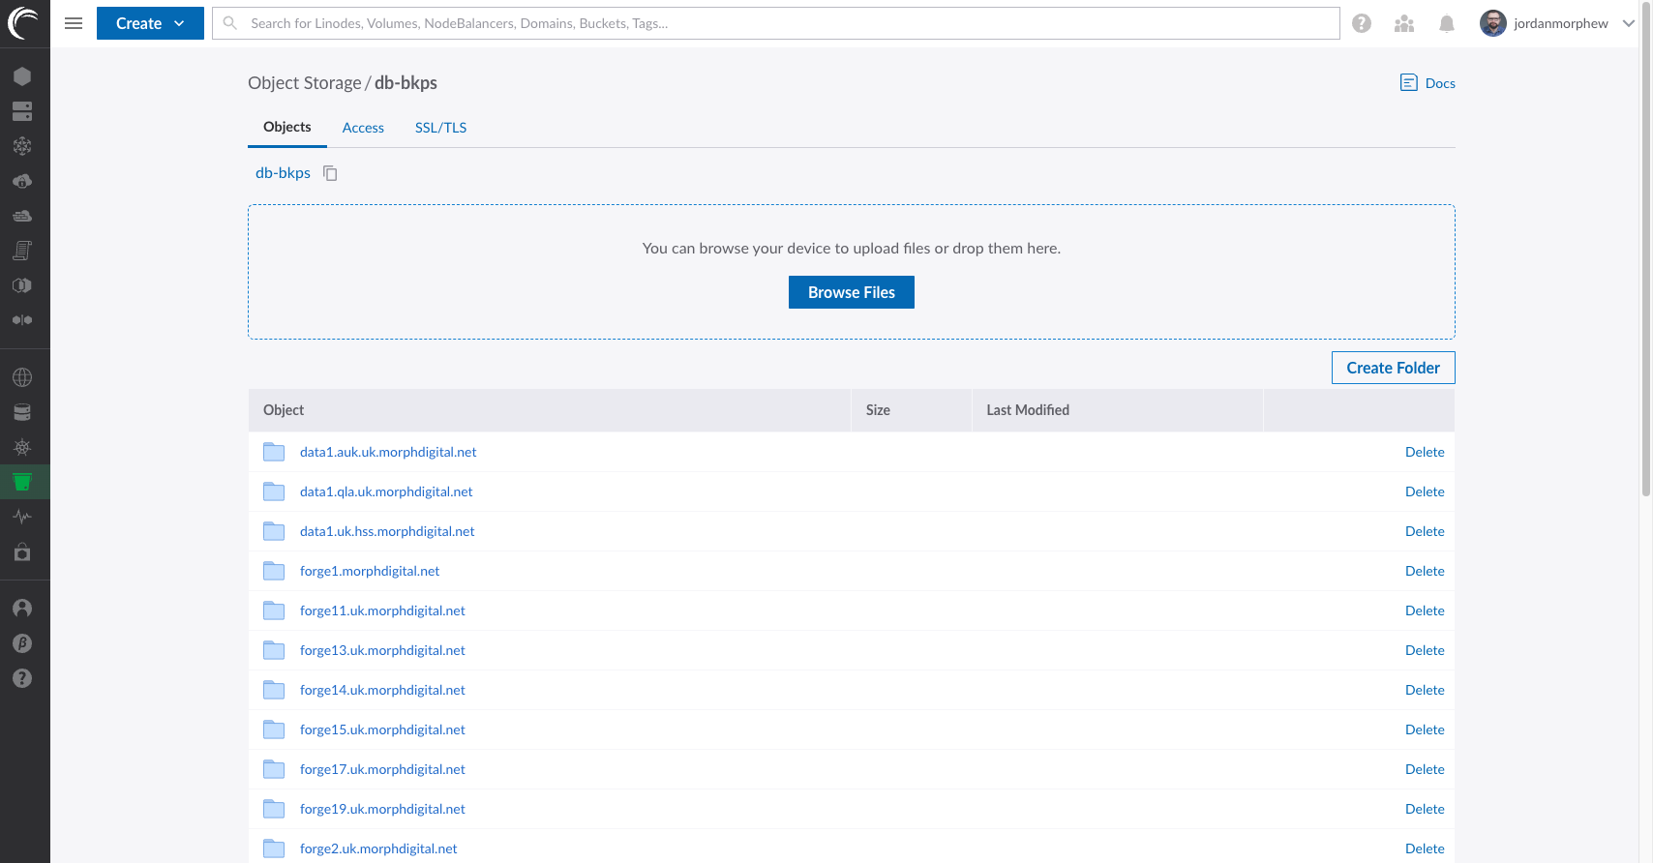Open folder data1.uk.hss.morphdigital.net
Screen dimensions: 1653x863
387,531
